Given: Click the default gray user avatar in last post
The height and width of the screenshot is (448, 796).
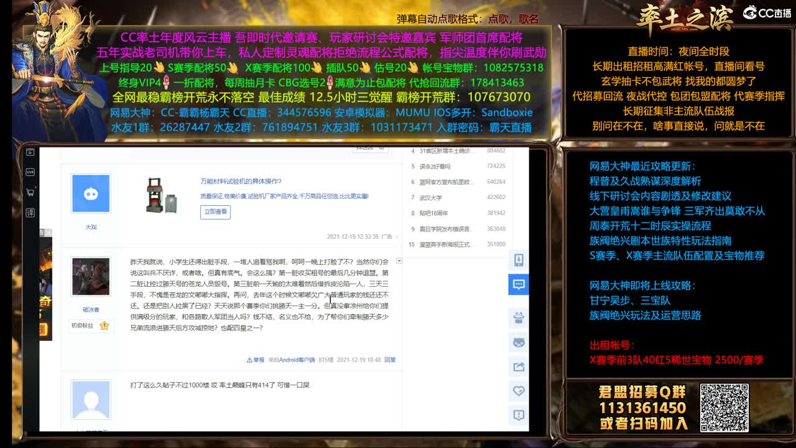Looking at the screenshot, I should [x=91, y=399].
